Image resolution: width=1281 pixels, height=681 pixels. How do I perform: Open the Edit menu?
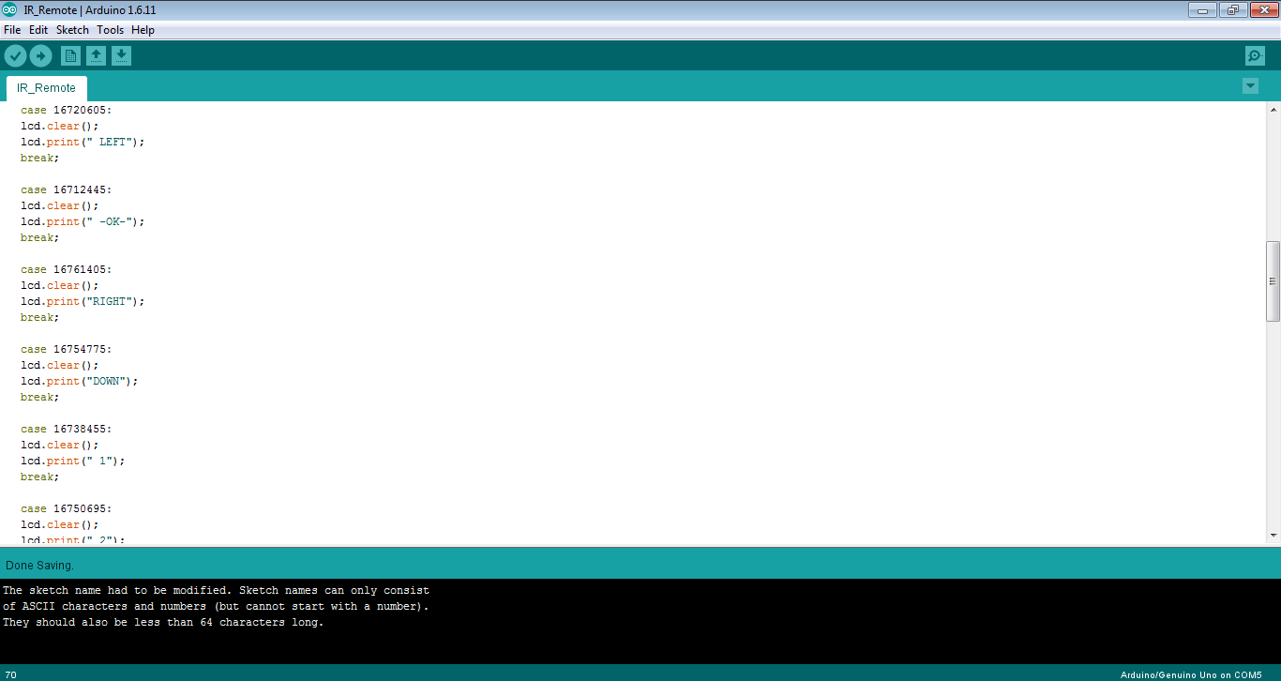[38, 30]
